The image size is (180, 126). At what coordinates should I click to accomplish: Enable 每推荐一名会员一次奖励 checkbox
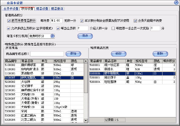tap(113, 28)
